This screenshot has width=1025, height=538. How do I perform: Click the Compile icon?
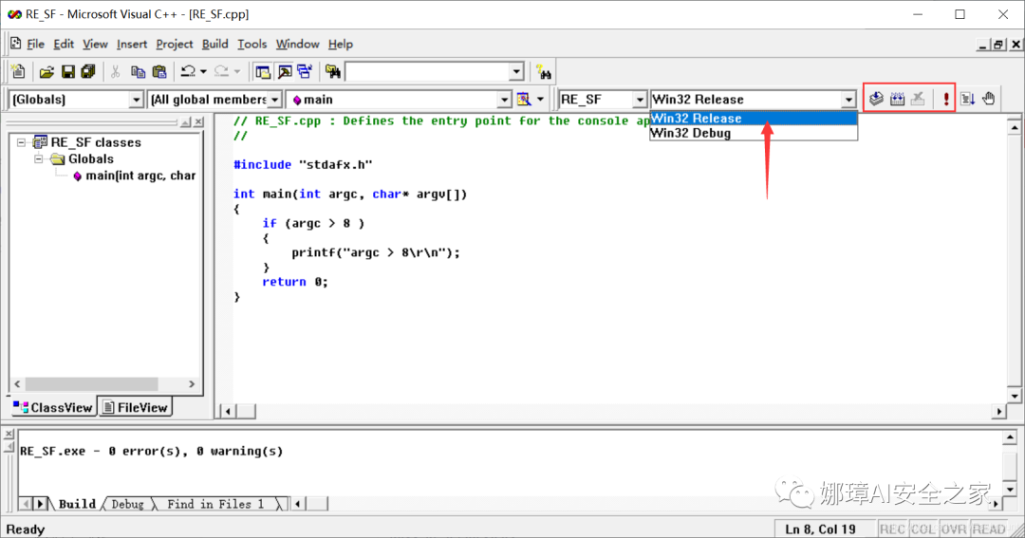876,99
